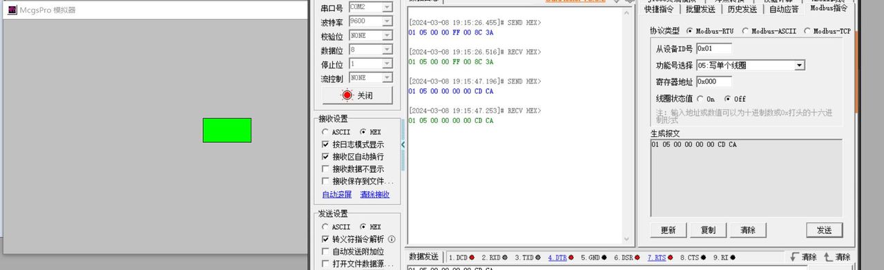Click the collapse arrow on the panel divider
Viewport: 884px width, 270px height.
[x=403, y=145]
